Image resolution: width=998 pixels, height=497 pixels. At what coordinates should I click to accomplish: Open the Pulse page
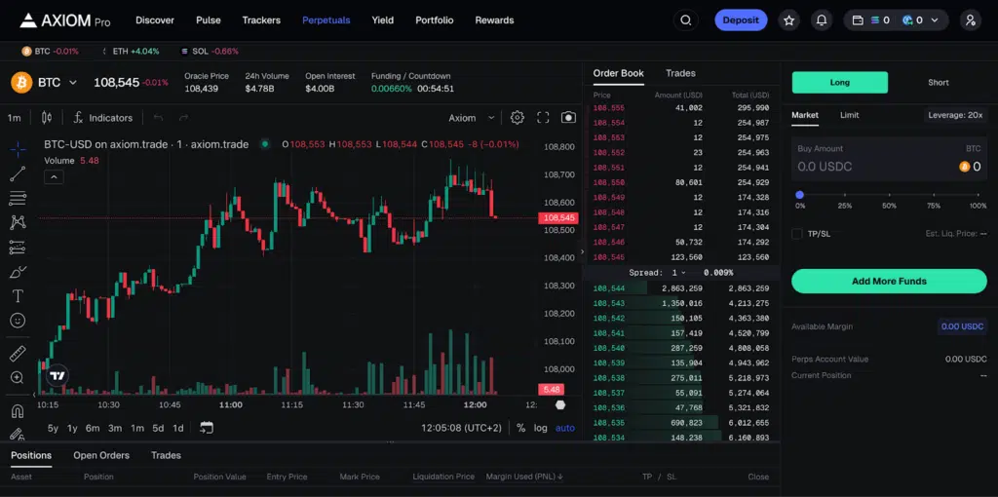click(x=209, y=20)
